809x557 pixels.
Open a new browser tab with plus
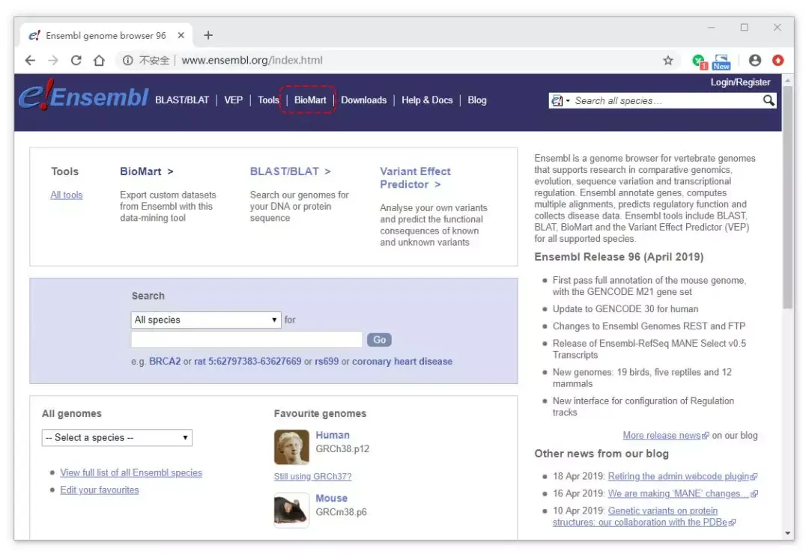pos(208,35)
